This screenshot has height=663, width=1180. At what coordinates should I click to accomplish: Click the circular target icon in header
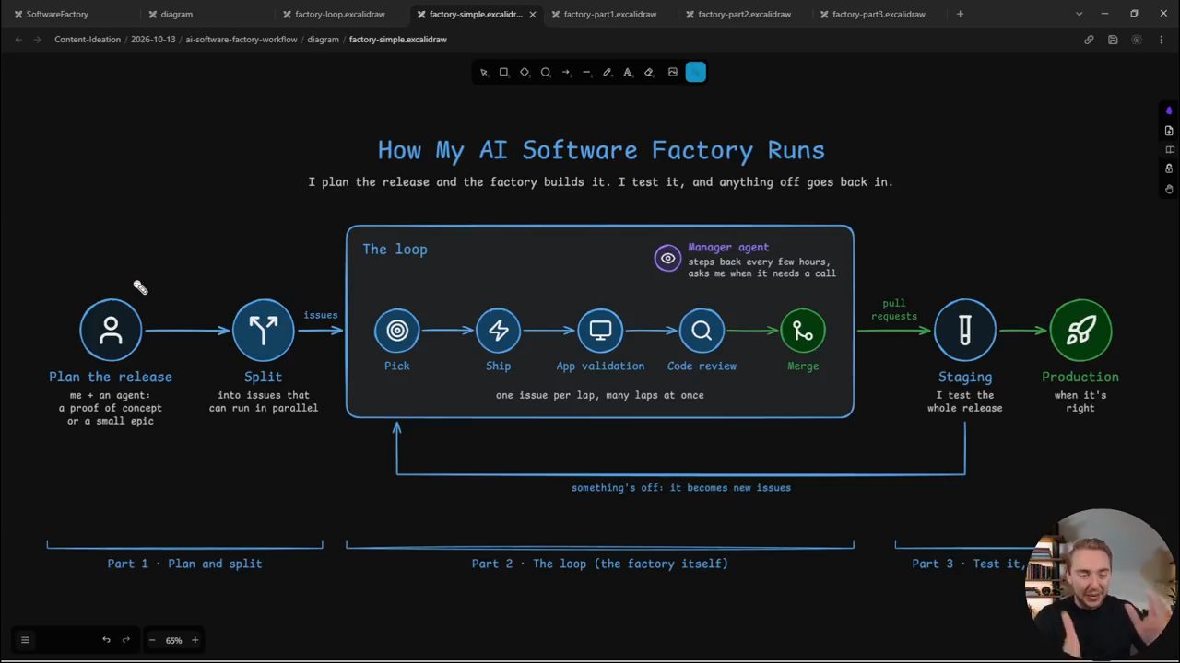pos(1136,40)
